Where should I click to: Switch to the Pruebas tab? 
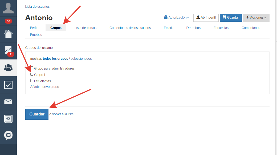coord(36,35)
